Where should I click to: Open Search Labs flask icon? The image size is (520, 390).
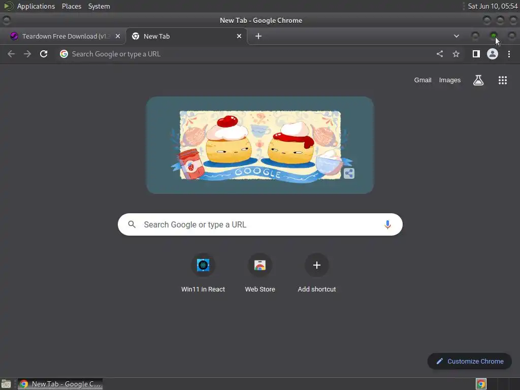pos(478,80)
